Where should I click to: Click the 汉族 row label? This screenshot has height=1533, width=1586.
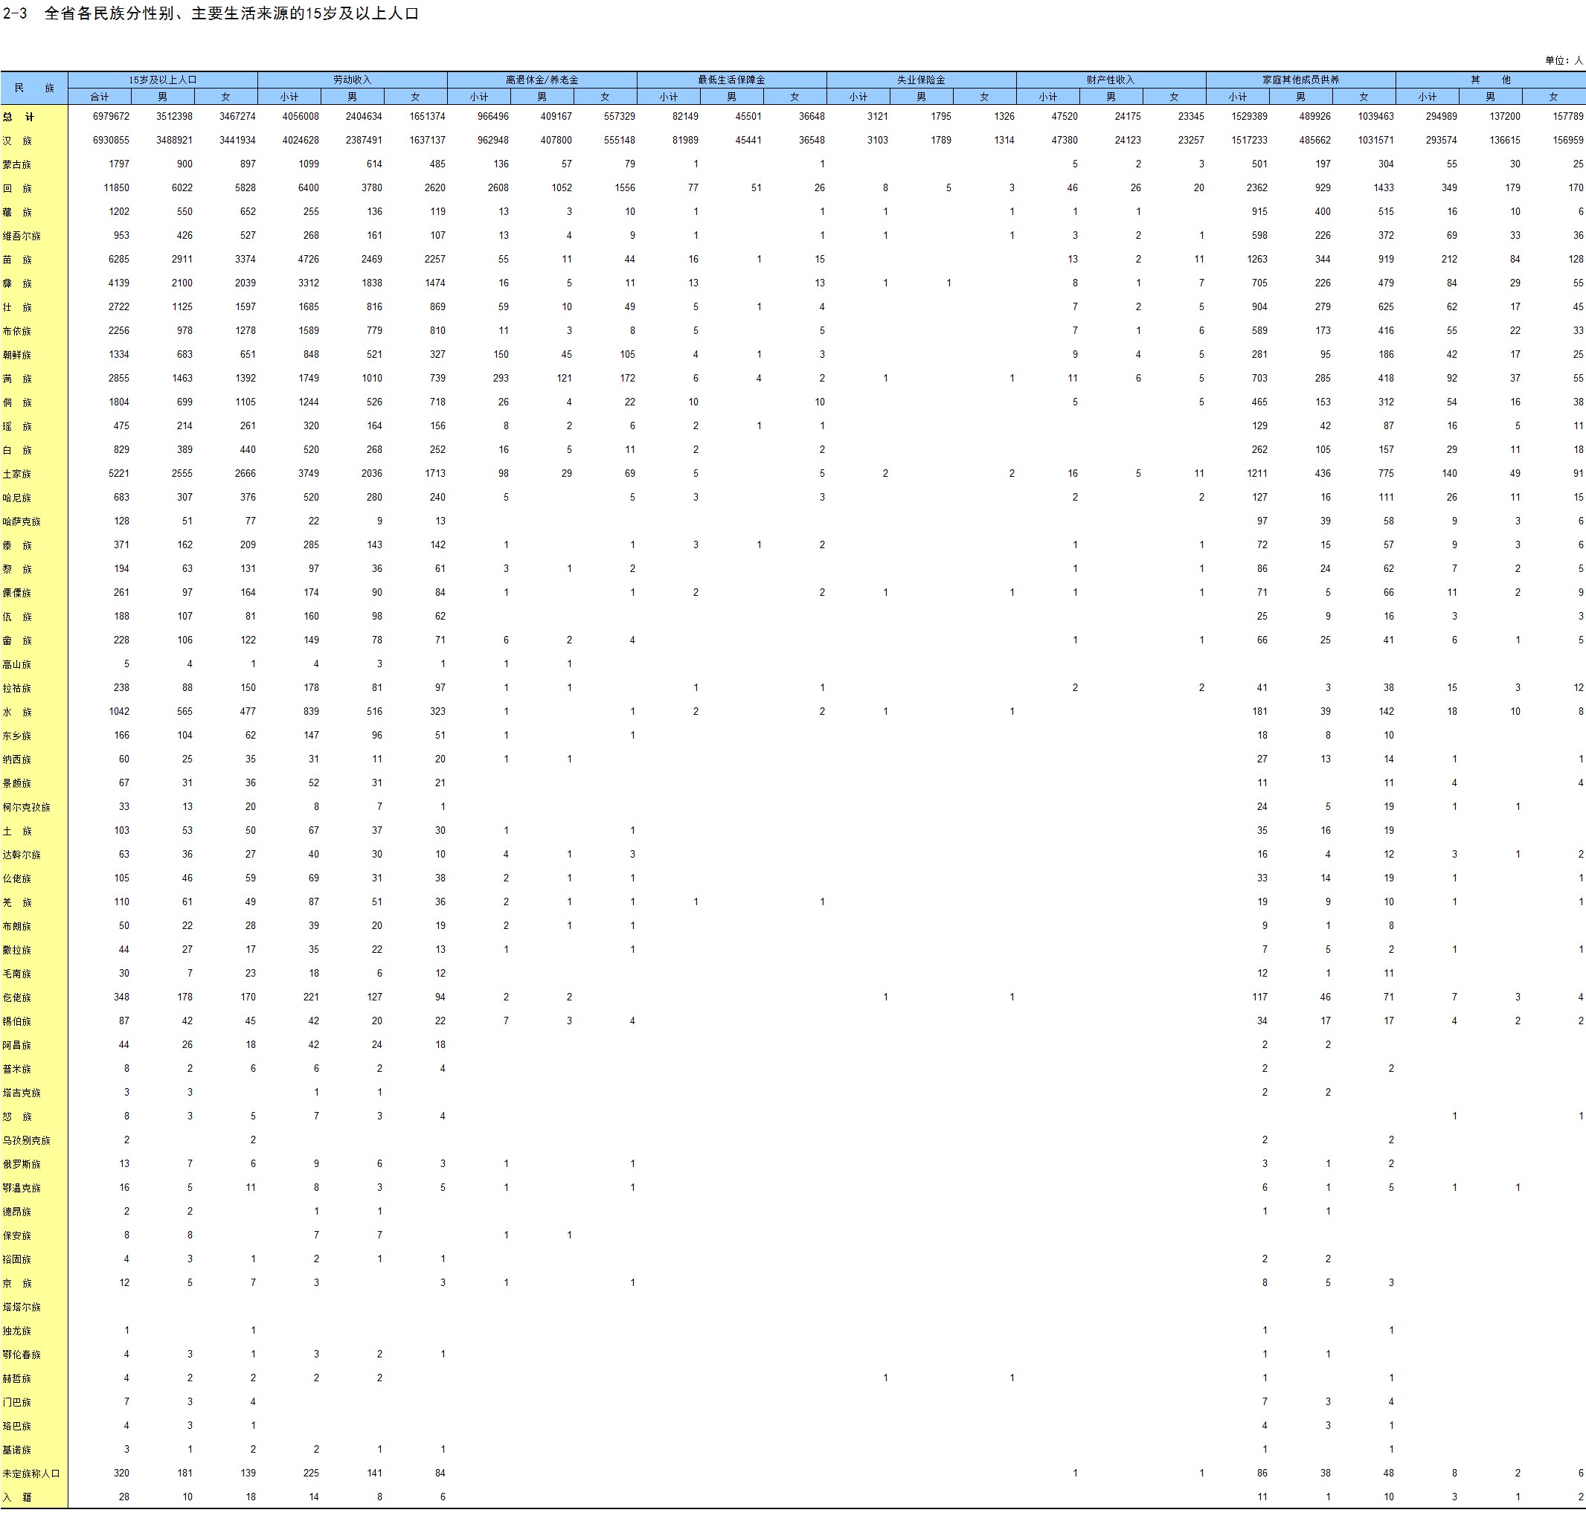pyautogui.click(x=17, y=141)
